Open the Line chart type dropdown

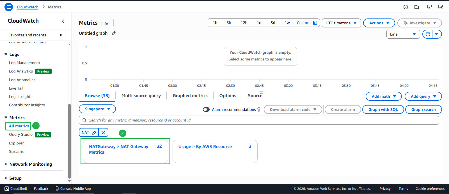click(x=403, y=34)
